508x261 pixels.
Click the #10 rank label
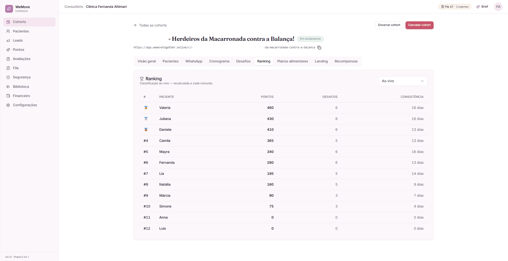[147, 206]
